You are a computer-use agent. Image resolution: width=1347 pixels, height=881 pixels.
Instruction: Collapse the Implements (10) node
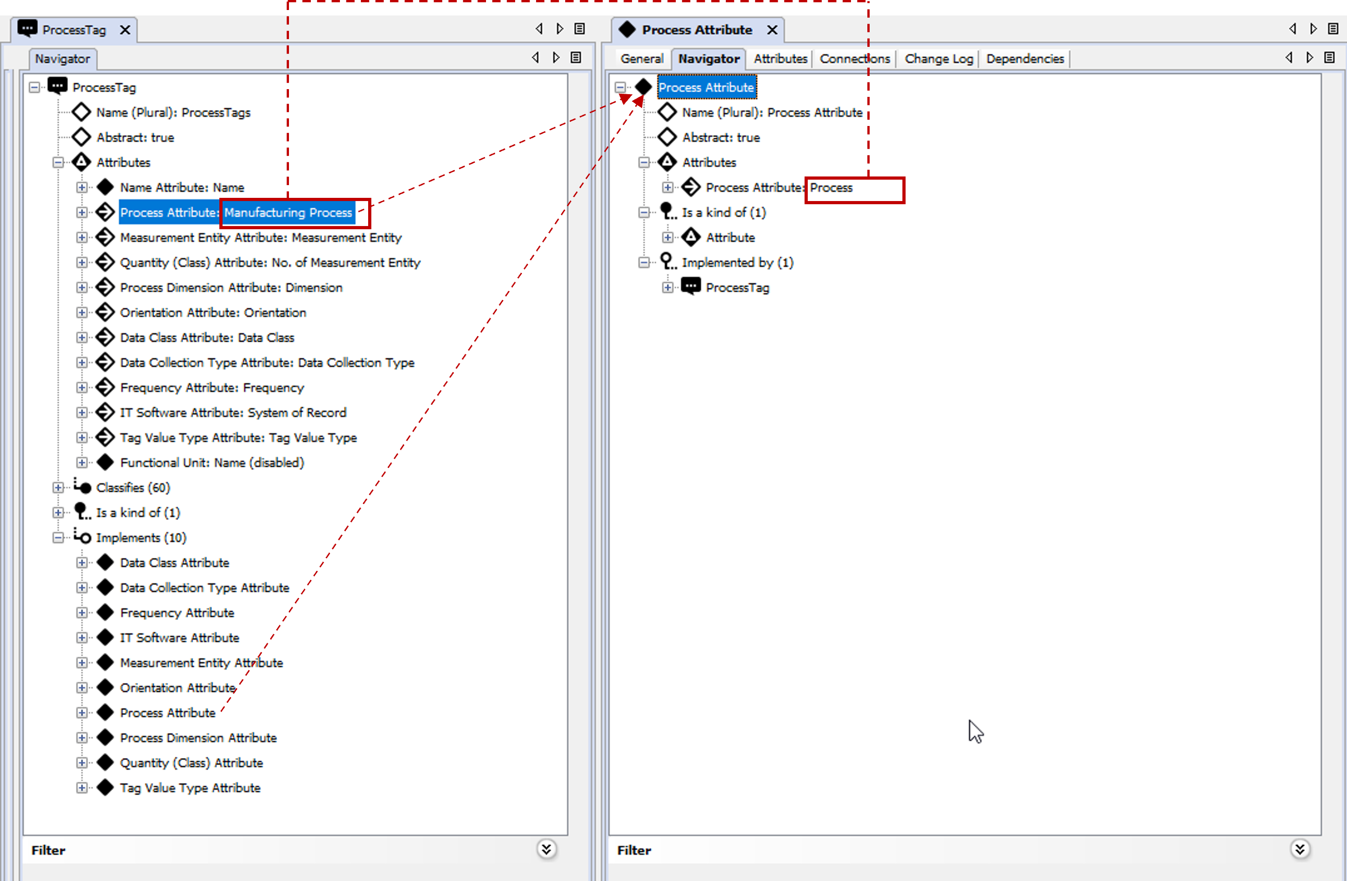coord(58,538)
